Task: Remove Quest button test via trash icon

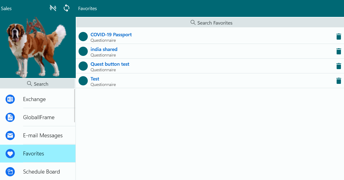Action: pos(339,66)
